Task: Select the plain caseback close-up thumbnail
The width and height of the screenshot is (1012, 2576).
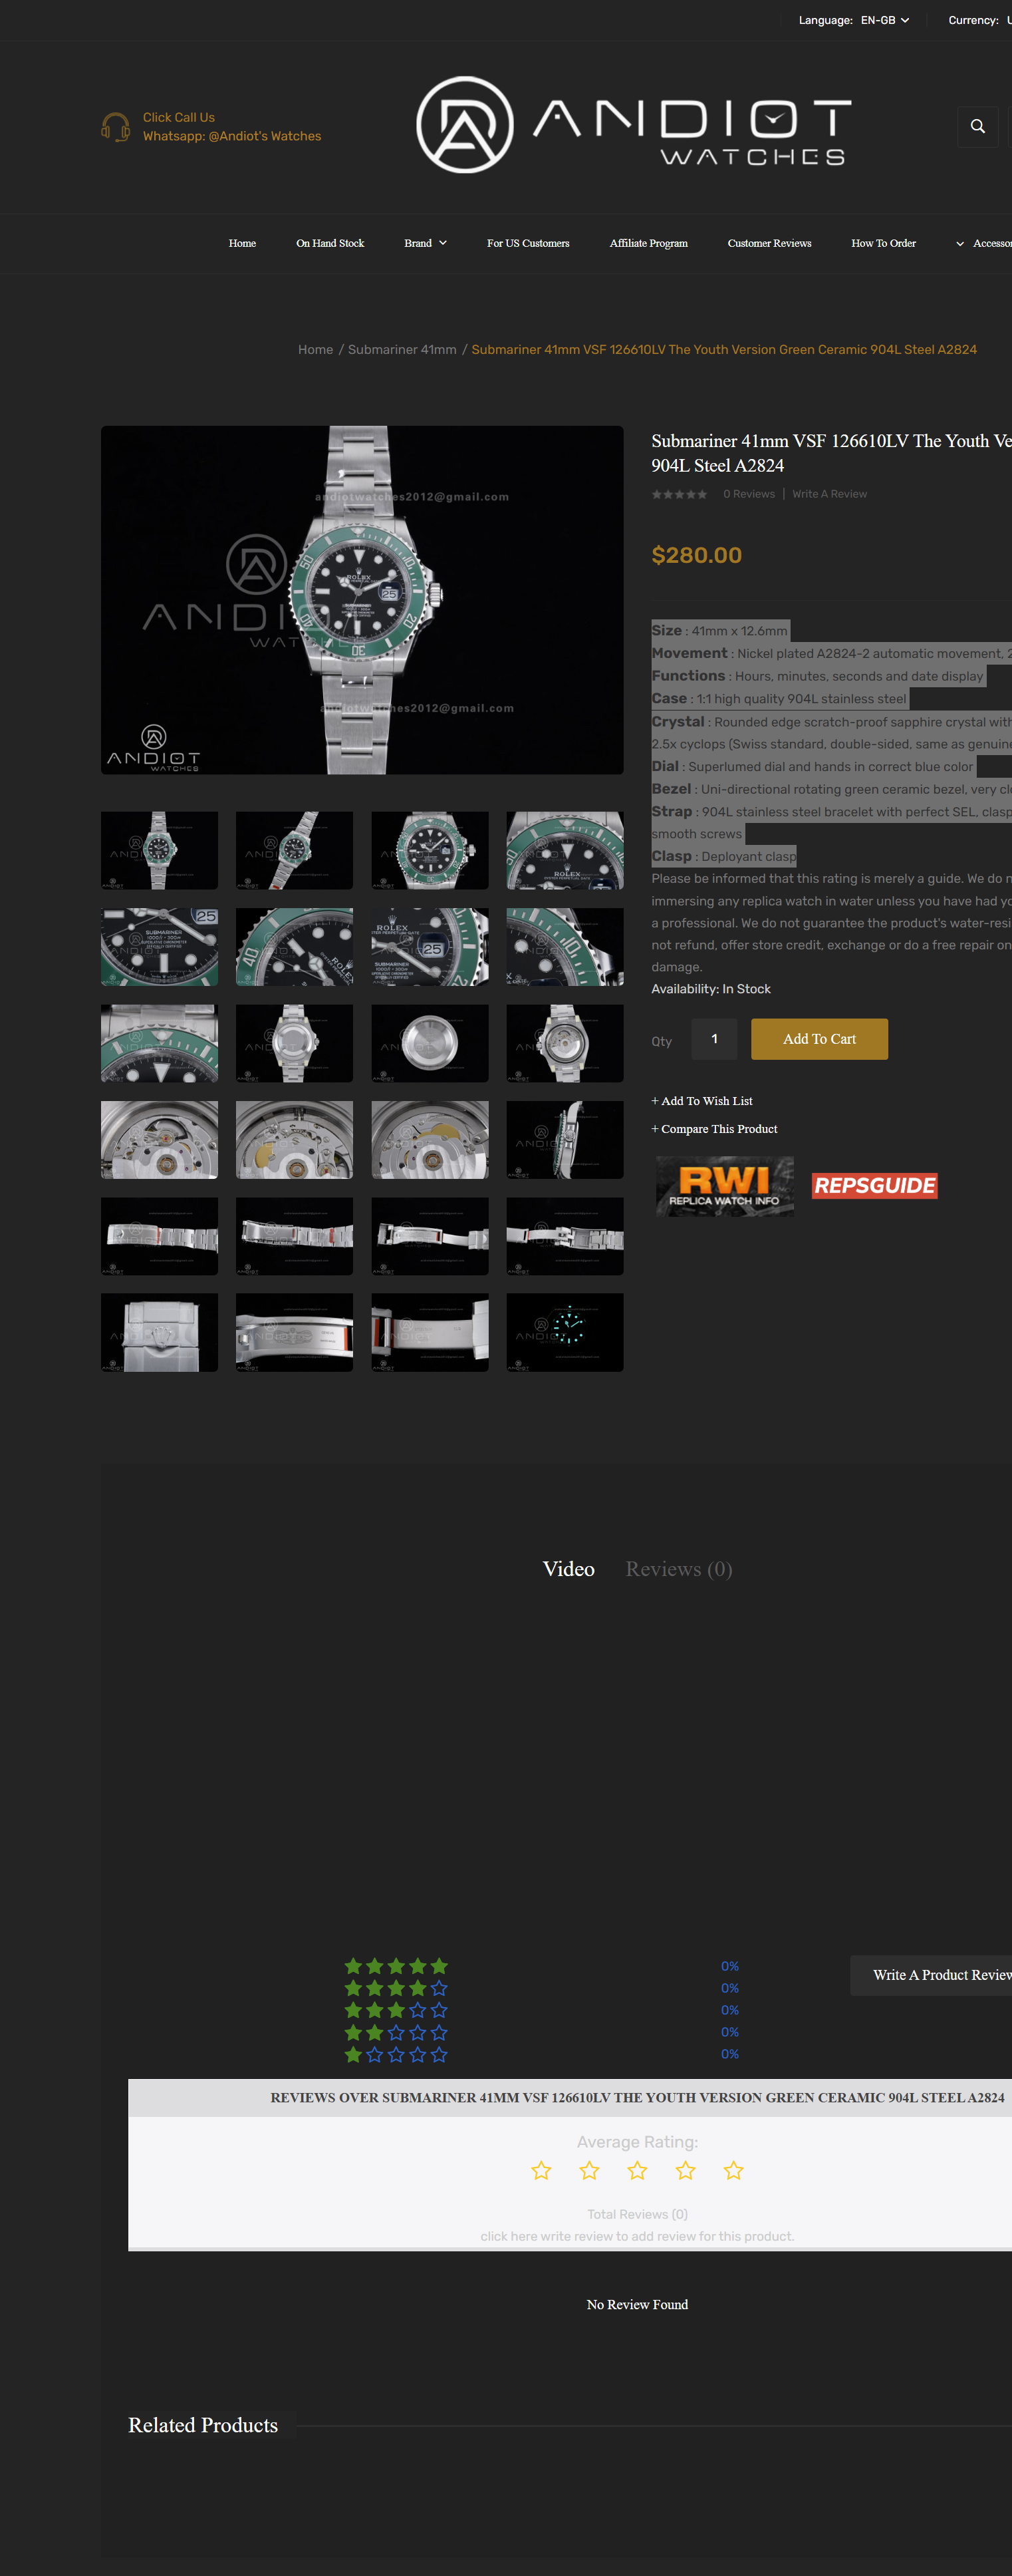Action: tap(430, 1043)
